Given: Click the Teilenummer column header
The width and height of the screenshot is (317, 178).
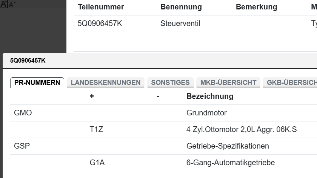Looking at the screenshot, I should (101, 7).
